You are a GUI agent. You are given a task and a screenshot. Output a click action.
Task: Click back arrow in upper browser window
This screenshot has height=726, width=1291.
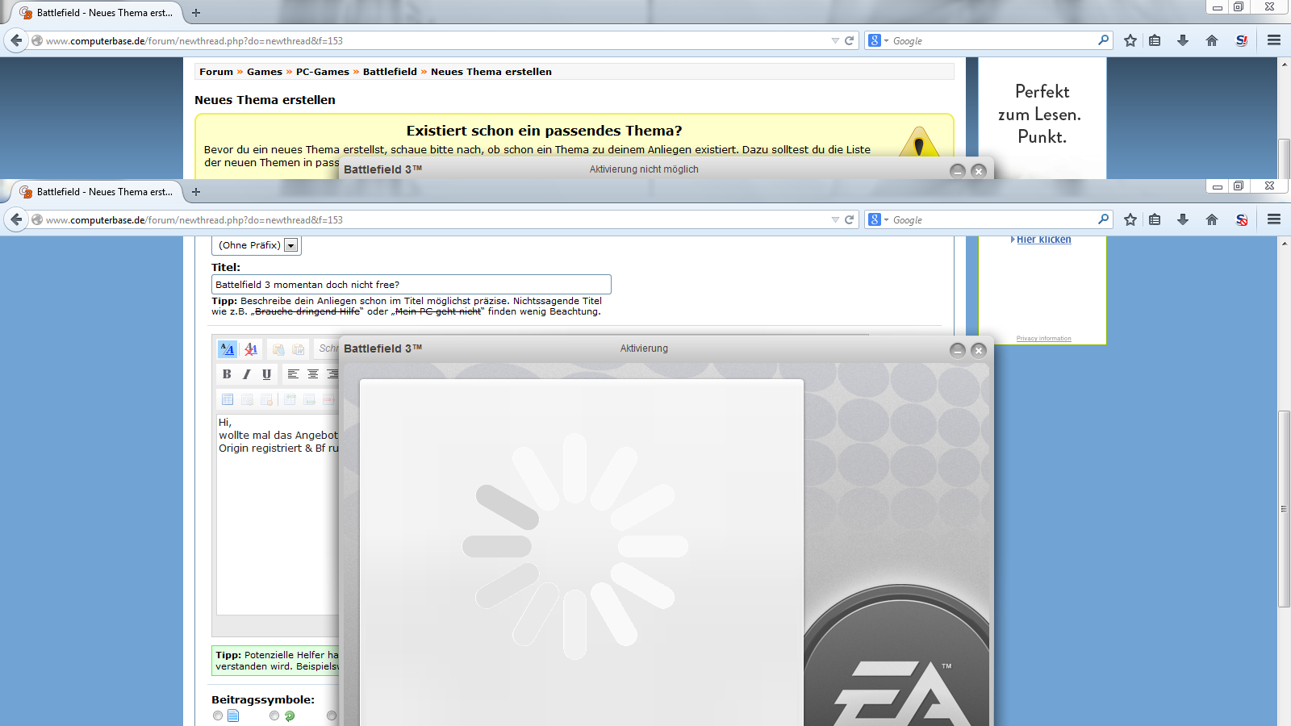click(16, 40)
